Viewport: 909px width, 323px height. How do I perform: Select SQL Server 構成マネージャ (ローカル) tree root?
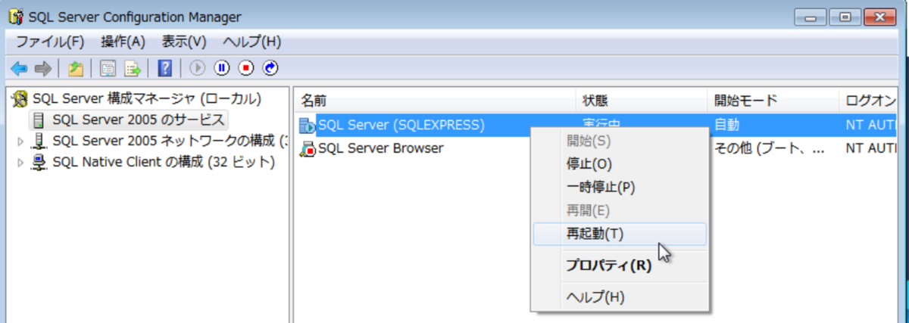pos(147,99)
